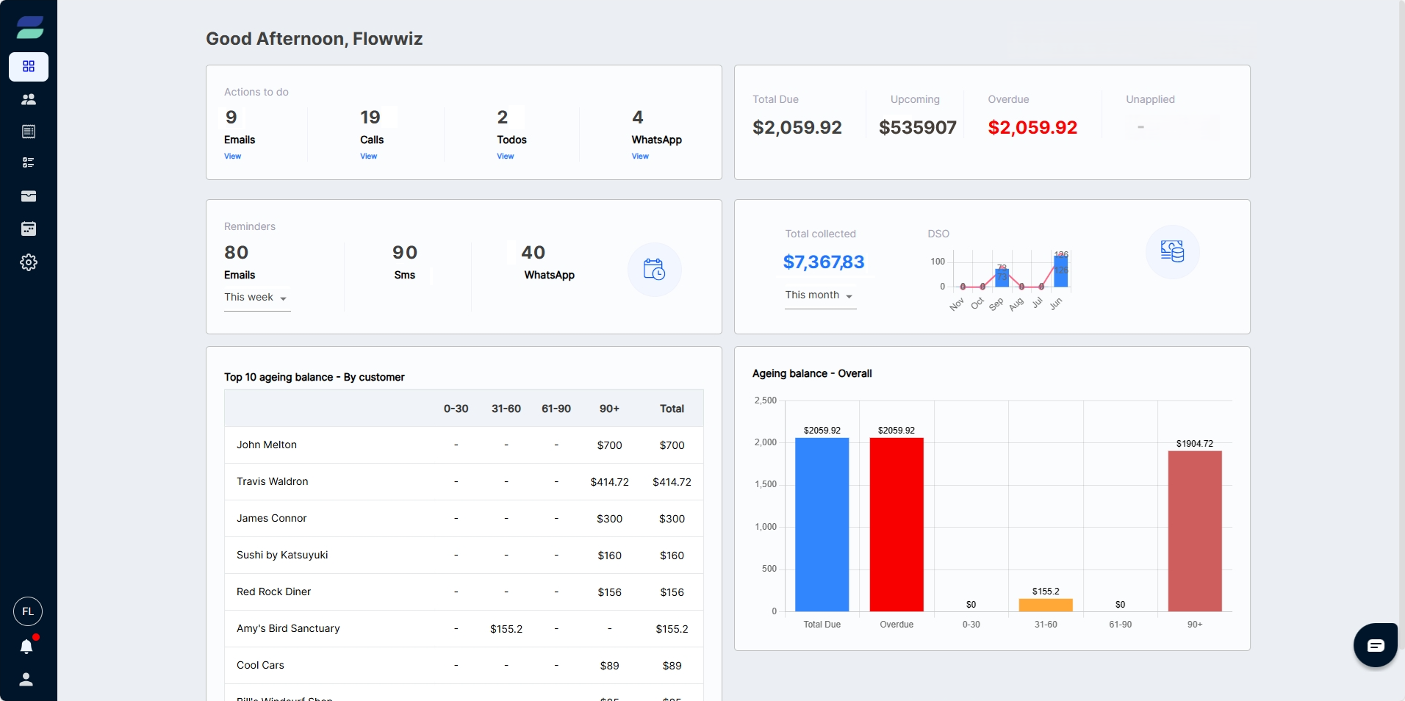
Task: Click the John Melton customer row name
Action: coord(267,445)
